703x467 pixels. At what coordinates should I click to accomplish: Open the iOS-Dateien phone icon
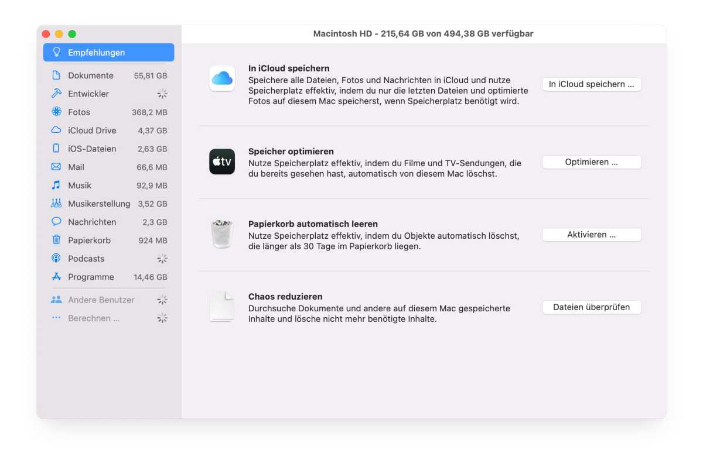tap(56, 149)
